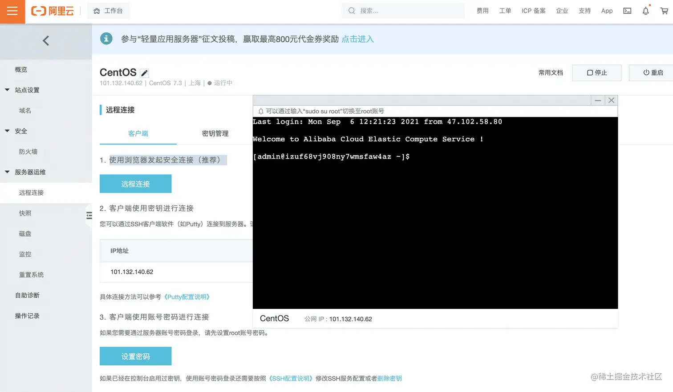Open the 工单 menu in the top bar

tap(505, 11)
